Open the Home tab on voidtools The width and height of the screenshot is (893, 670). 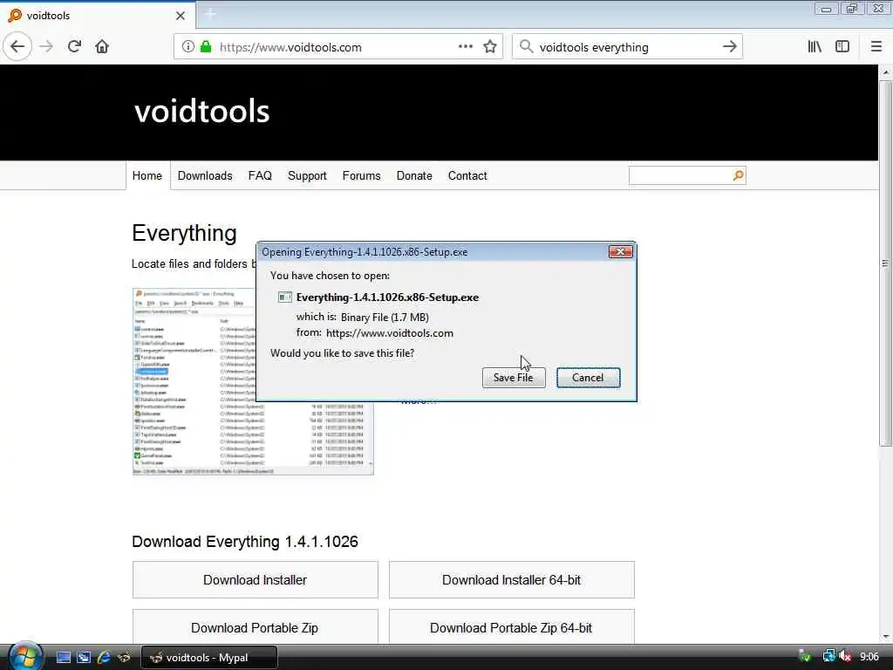pos(147,175)
